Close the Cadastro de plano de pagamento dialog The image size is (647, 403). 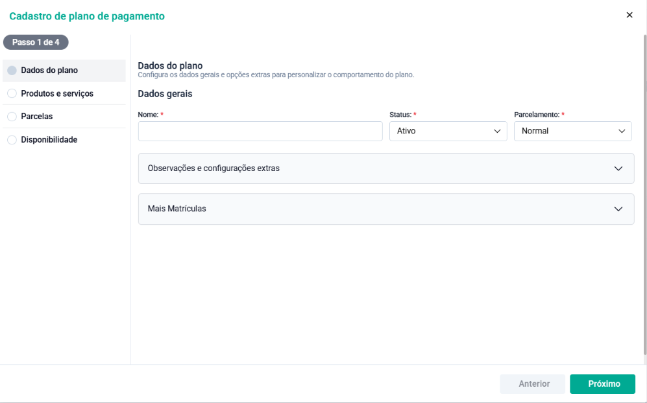pos(629,15)
